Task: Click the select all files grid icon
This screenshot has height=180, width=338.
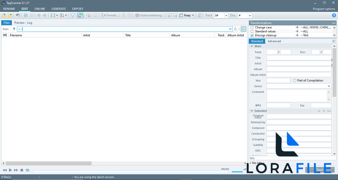Action: tap(26, 15)
